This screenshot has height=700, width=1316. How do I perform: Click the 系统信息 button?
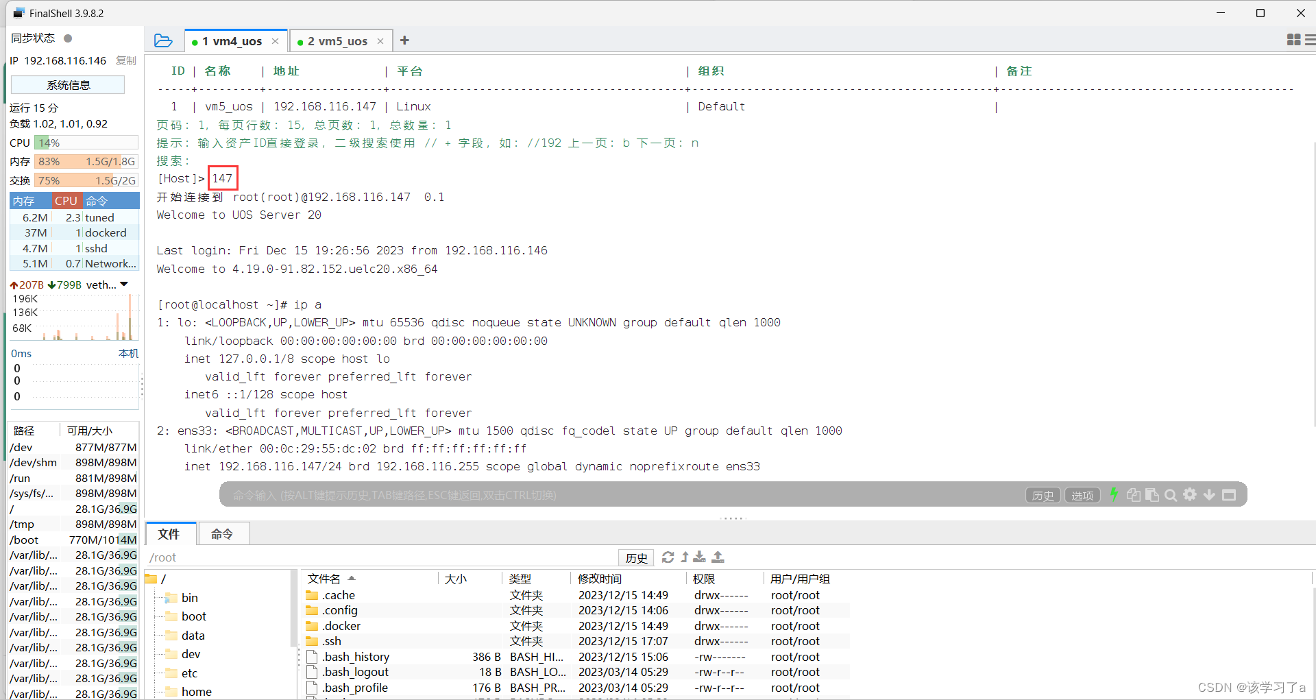click(x=68, y=85)
